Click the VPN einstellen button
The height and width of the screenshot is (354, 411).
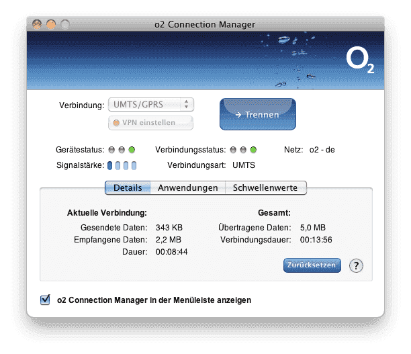150,123
